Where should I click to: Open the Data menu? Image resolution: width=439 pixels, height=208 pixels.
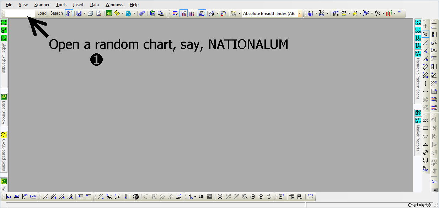point(95,5)
